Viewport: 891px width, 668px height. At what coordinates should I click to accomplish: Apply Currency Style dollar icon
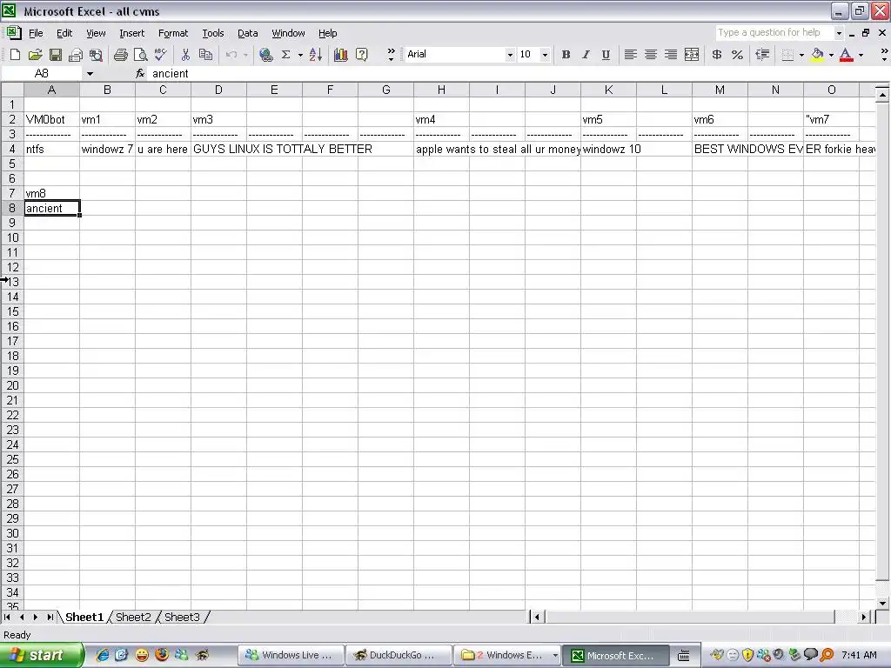[717, 55]
